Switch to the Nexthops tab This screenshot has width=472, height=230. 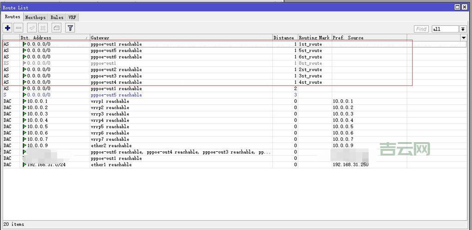pyautogui.click(x=35, y=17)
